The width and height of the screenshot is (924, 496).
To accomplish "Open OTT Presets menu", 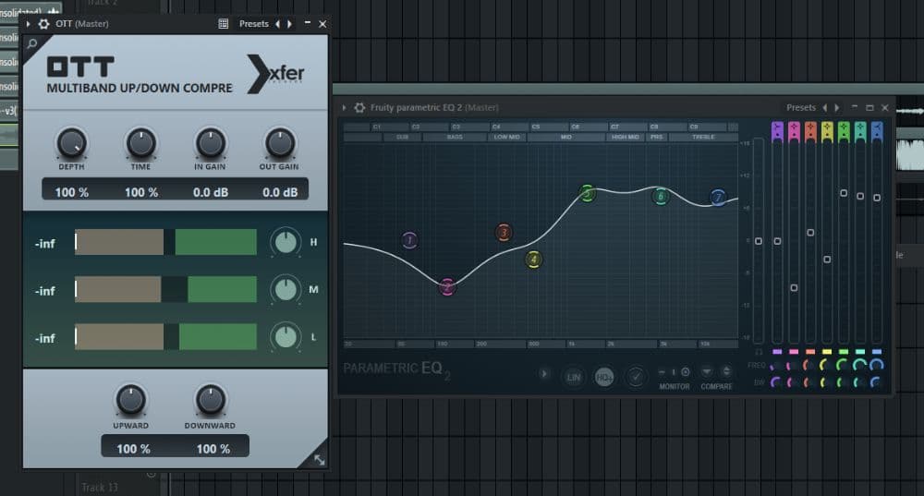I will (253, 24).
